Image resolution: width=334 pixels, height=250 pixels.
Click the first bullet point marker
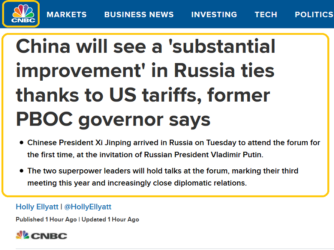pos(21,143)
